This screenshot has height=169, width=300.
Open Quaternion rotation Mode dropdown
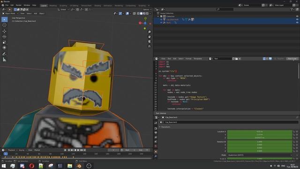coord(260,155)
